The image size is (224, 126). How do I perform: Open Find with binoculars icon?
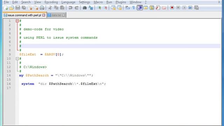click(x=85, y=8)
